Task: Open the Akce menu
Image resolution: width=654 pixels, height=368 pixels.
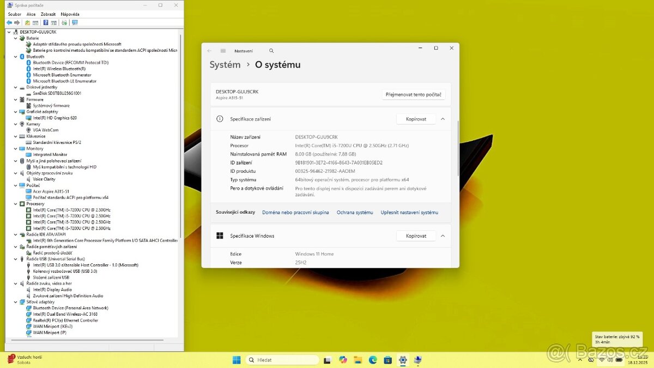Action: pyautogui.click(x=31, y=14)
